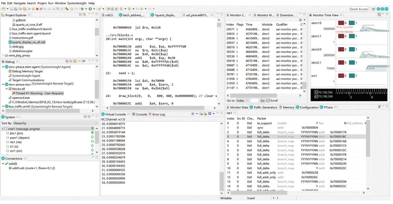
Task: Open the SystemInsight menu
Action: [77, 3]
